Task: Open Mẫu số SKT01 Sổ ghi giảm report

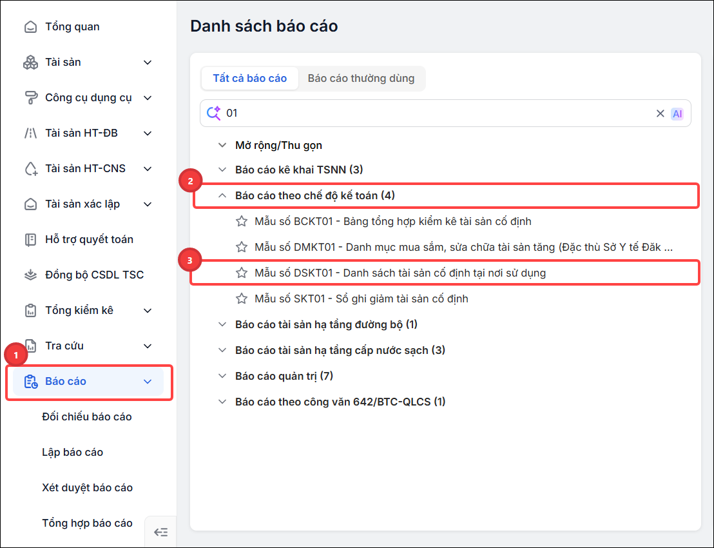Action: point(362,299)
